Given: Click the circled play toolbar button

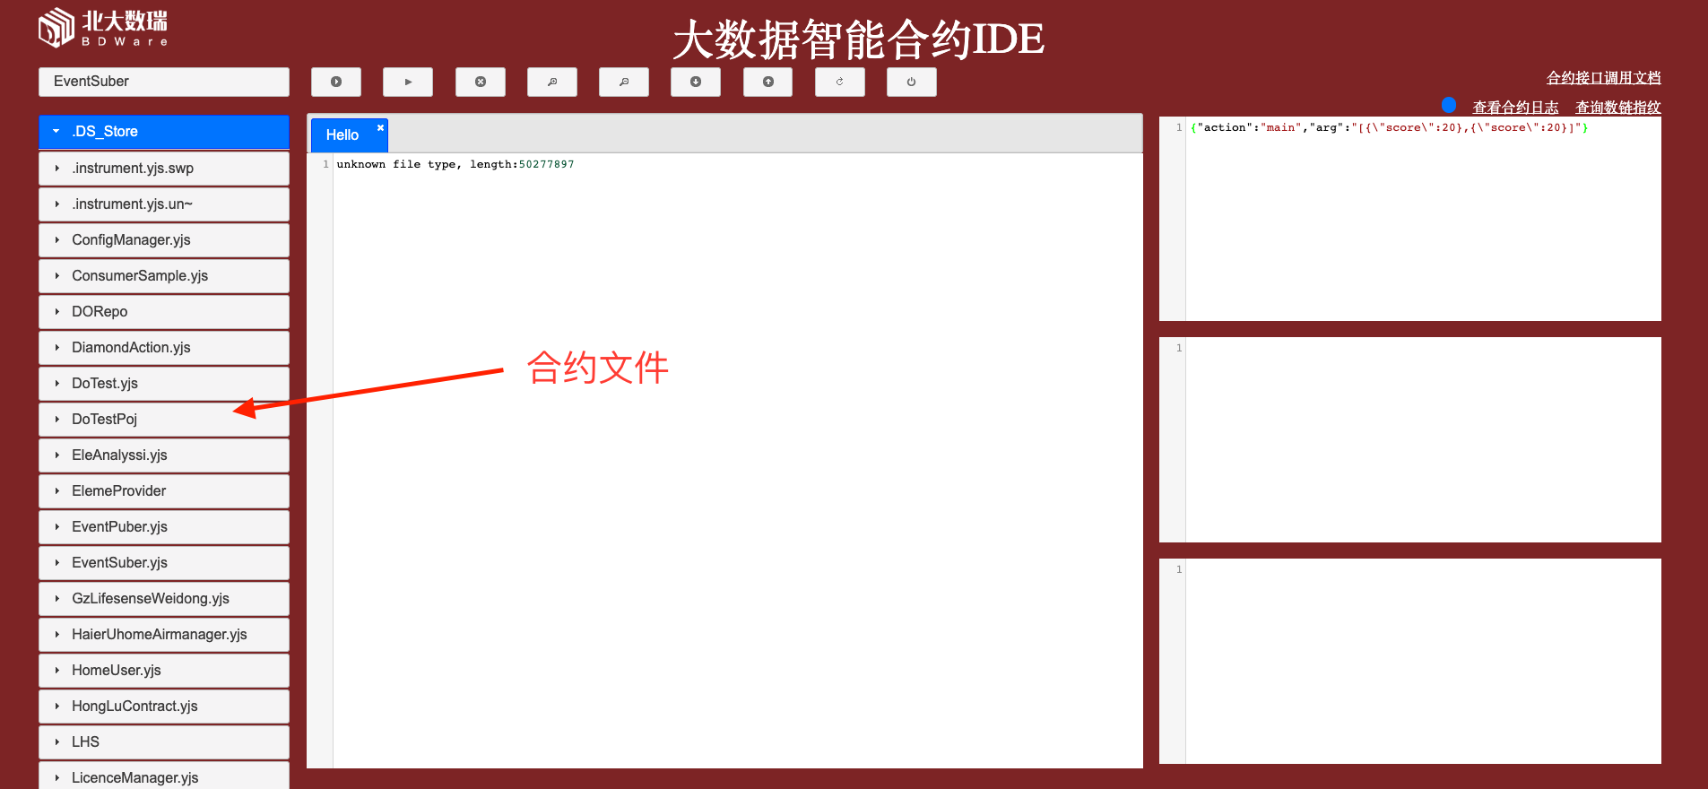Looking at the screenshot, I should [336, 82].
